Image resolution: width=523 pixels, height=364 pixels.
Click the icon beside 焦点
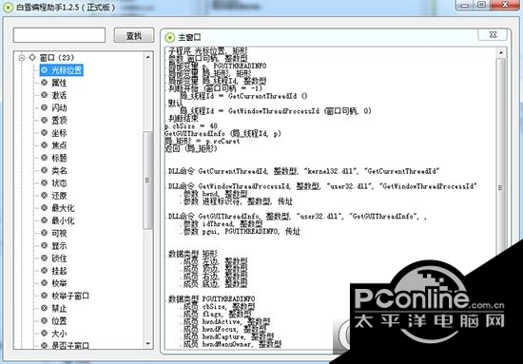click(45, 145)
